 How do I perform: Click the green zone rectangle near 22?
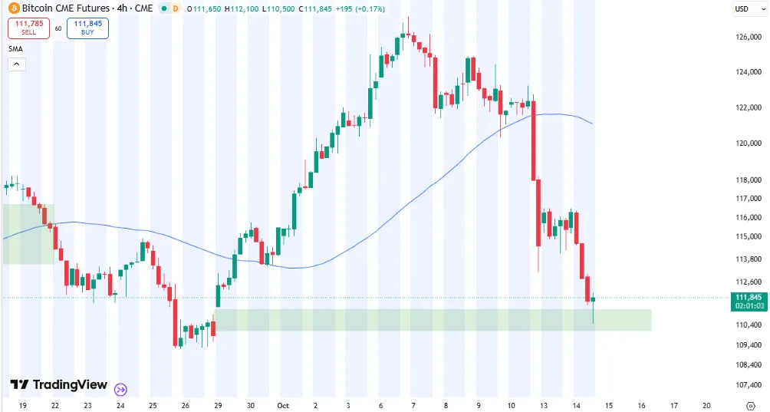[28, 234]
